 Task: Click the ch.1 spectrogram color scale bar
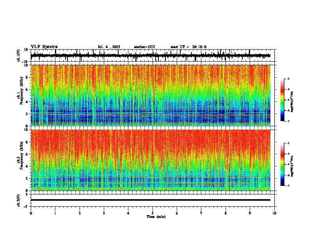click(x=282, y=100)
